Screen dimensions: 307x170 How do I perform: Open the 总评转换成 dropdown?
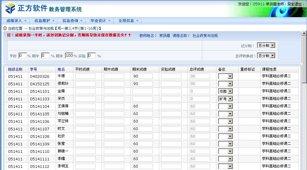[x=266, y=56]
